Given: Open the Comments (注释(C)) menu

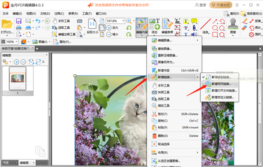Looking at the screenshot, I should (59, 14).
